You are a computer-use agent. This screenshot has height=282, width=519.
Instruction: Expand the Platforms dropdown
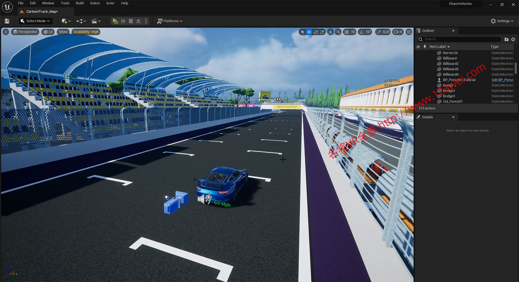click(170, 21)
